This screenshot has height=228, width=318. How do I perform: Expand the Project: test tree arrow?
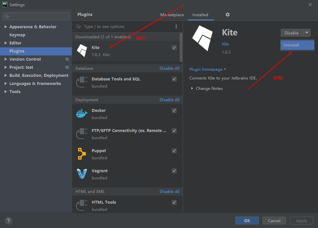6,67
